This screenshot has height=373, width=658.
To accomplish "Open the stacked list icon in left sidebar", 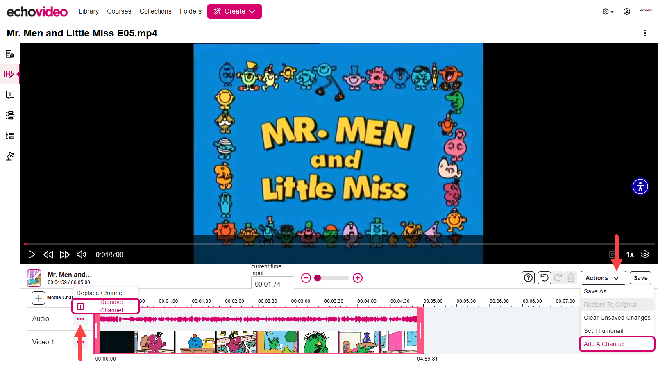I will 10,115.
